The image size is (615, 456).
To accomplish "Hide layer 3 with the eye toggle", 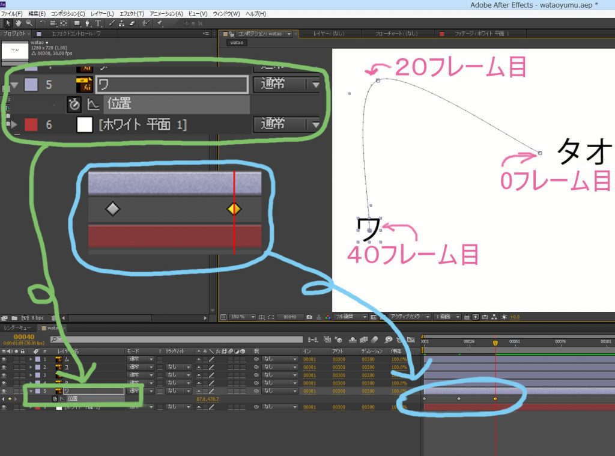I will (x=4, y=375).
